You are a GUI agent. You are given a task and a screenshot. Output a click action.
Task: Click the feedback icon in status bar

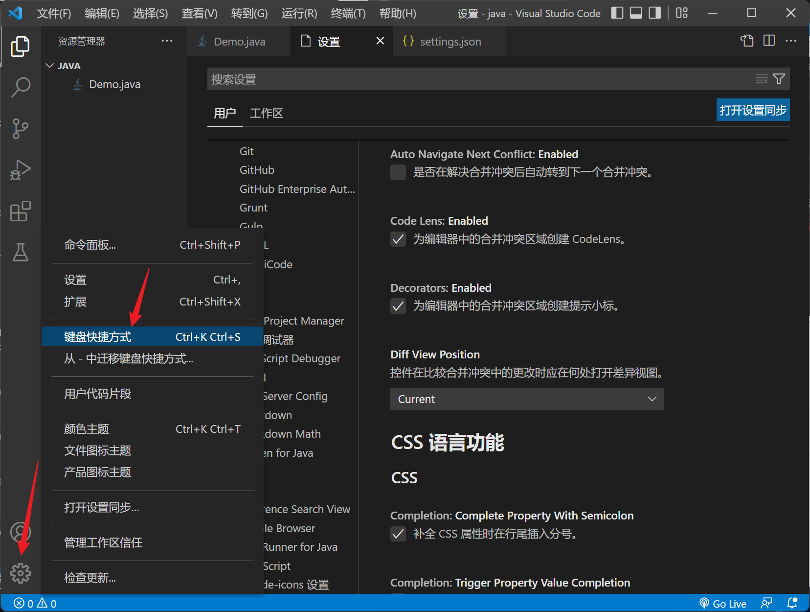pos(767,603)
